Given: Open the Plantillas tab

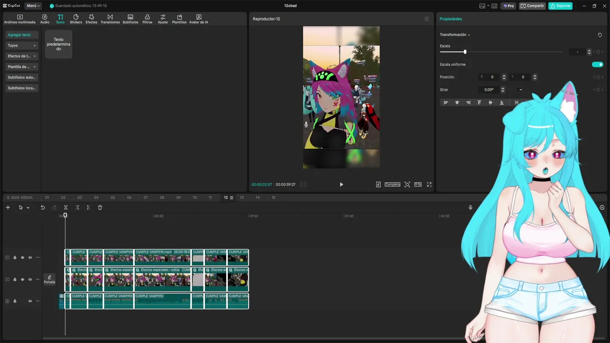Looking at the screenshot, I should click(x=179, y=19).
